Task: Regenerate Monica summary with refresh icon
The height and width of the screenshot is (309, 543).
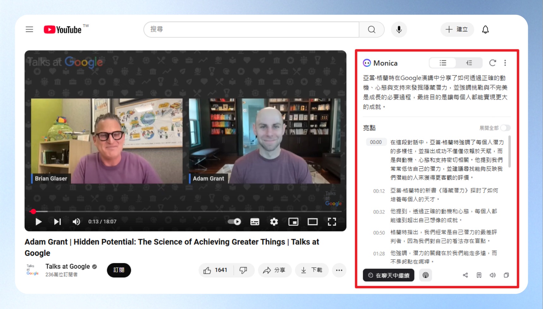Action: tap(492, 63)
